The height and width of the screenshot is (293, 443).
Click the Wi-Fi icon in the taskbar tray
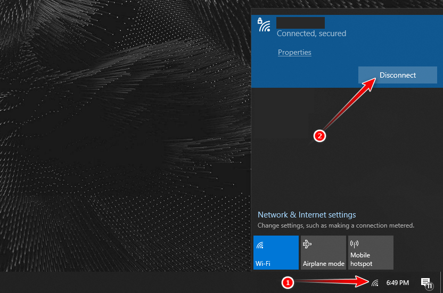[x=375, y=282]
